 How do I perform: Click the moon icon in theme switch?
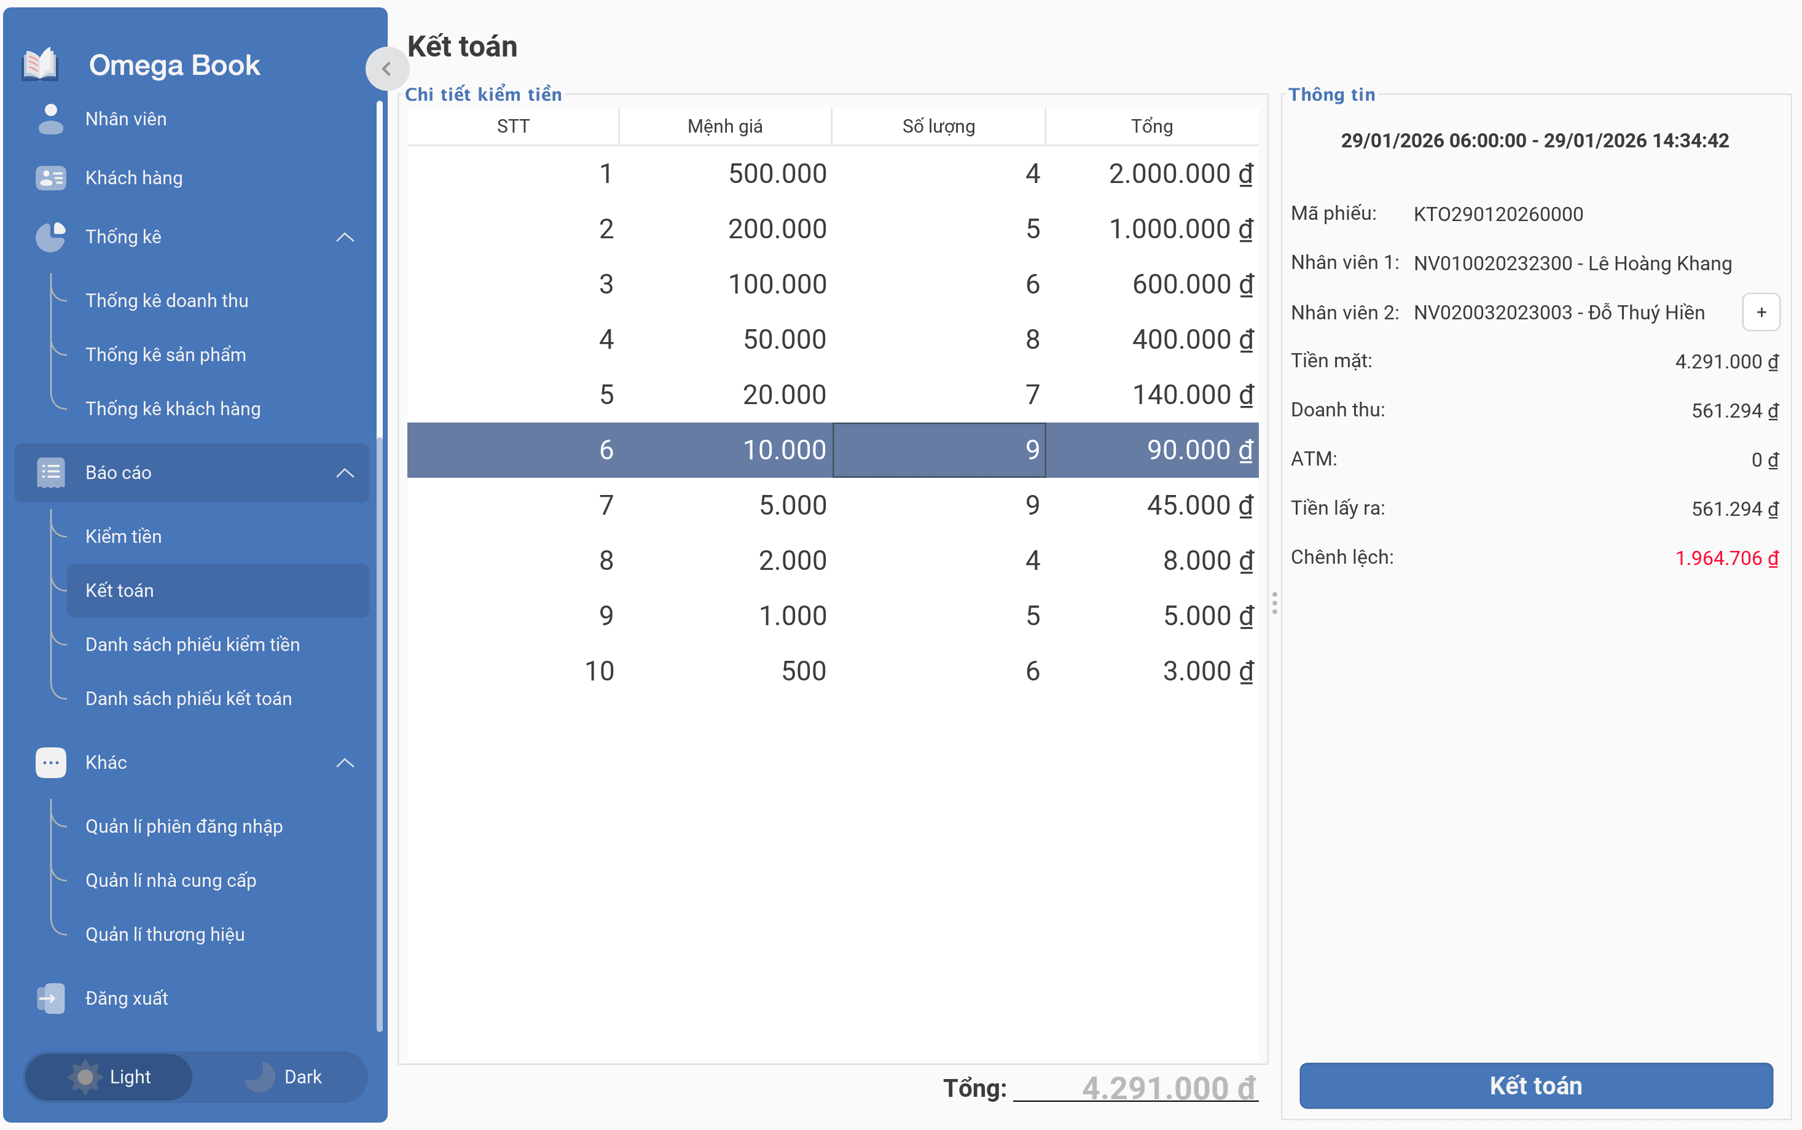(259, 1077)
